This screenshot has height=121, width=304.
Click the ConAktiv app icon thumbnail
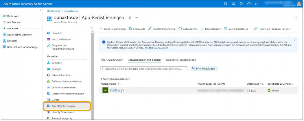pyautogui.click(x=105, y=90)
